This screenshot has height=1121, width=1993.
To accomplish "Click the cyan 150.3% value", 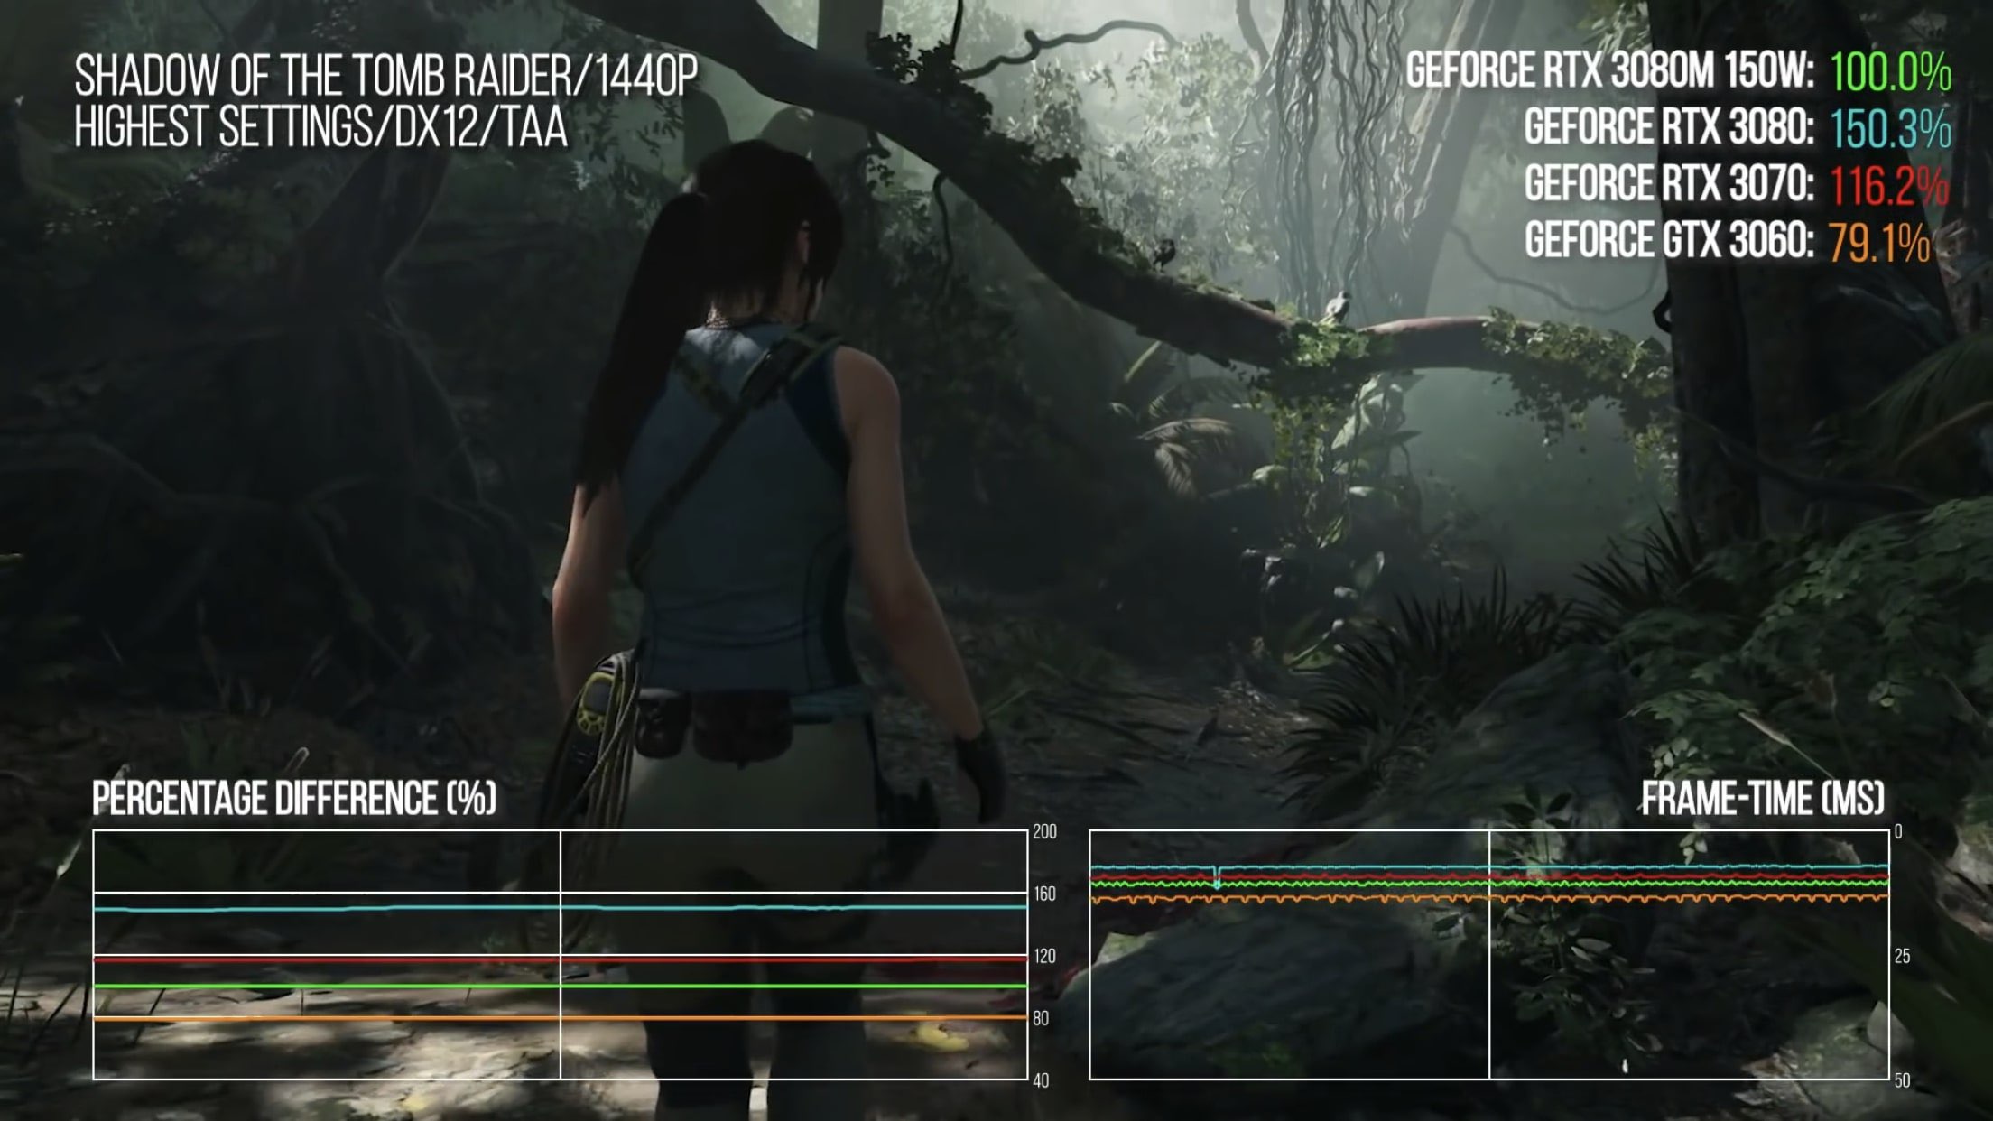I will [x=1890, y=129].
